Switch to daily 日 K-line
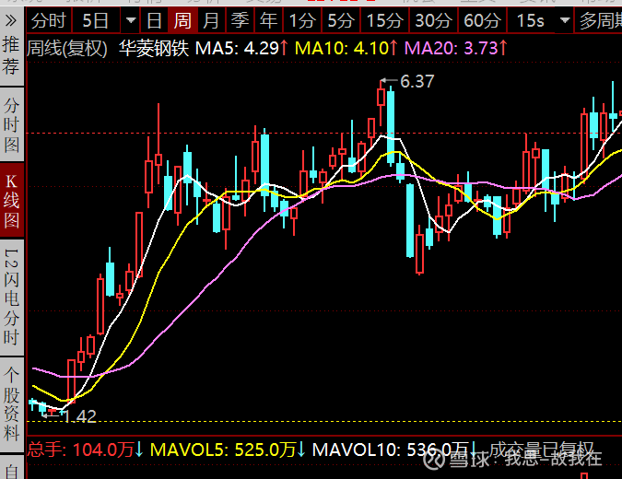 (154, 20)
